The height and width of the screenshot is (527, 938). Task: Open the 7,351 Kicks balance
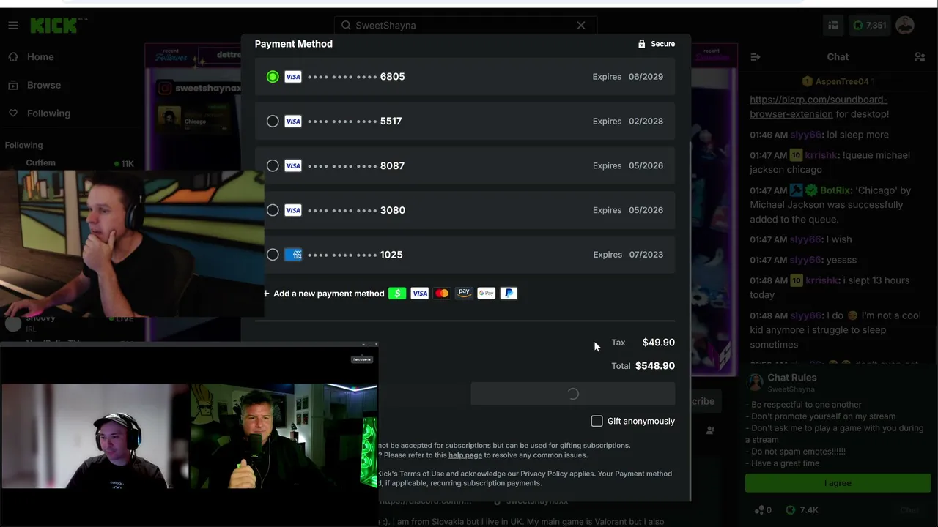[x=870, y=26]
